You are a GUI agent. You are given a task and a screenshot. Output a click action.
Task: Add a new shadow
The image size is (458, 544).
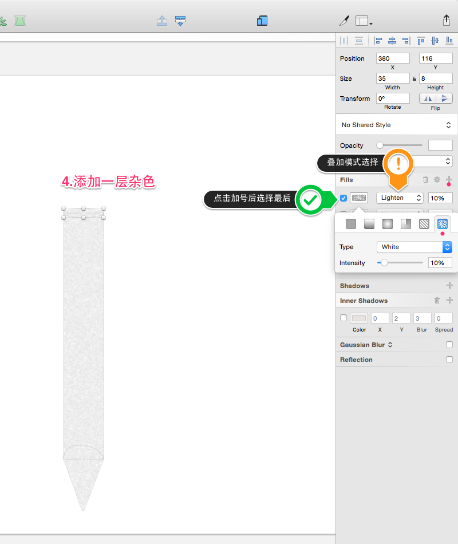tap(449, 286)
